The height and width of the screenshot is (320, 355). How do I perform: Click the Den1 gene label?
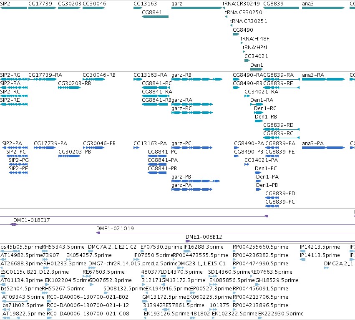coord(257,65)
